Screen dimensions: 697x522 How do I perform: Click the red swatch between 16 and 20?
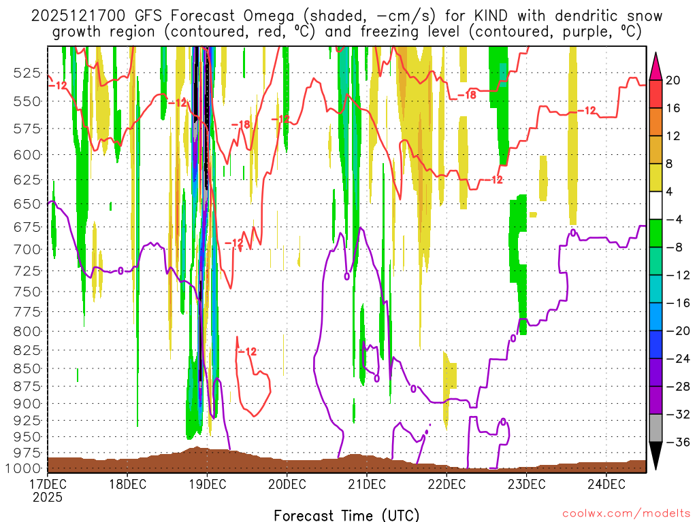(x=655, y=94)
